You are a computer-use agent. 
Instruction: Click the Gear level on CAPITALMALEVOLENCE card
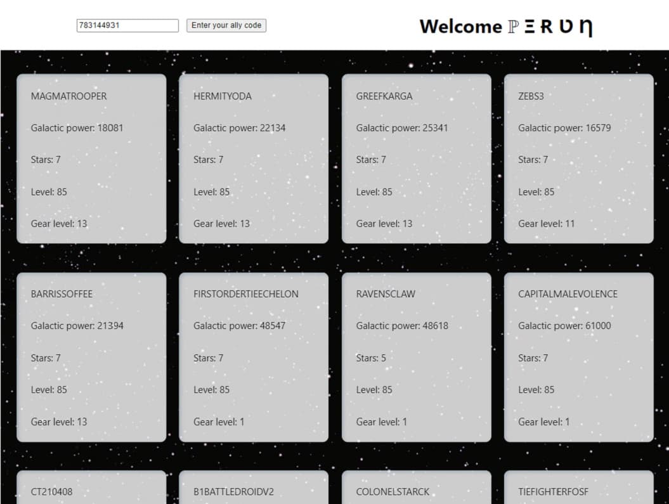click(x=543, y=422)
